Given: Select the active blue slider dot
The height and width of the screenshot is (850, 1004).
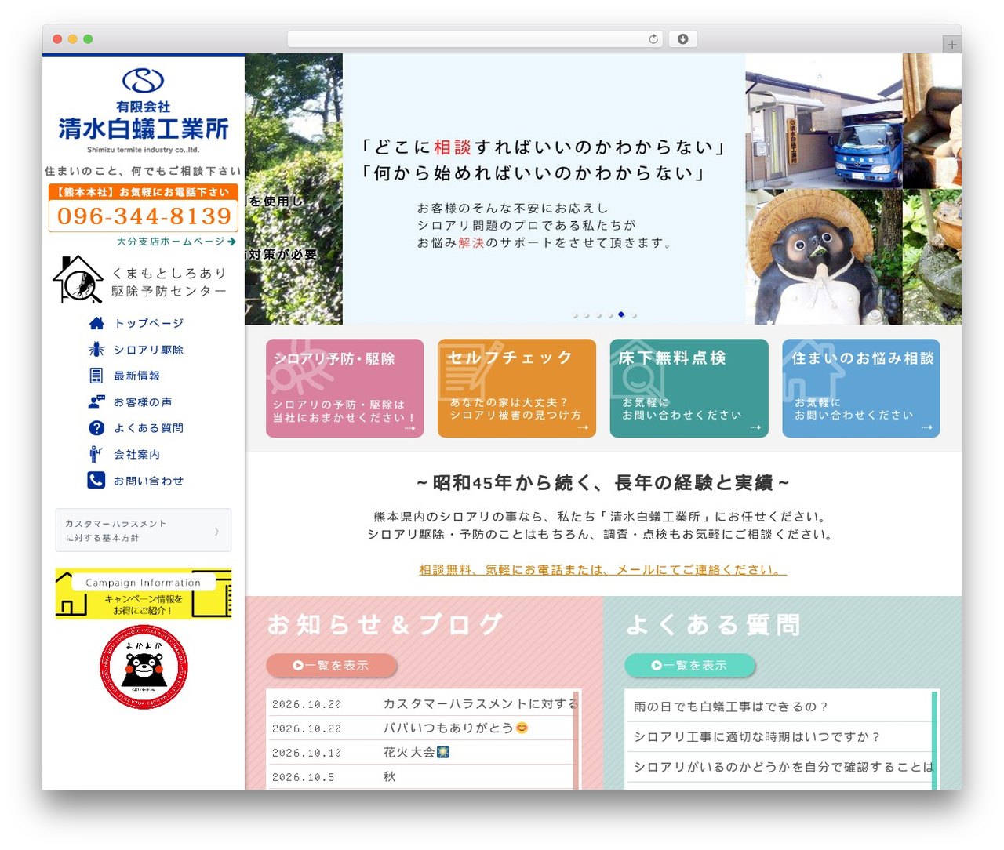Looking at the screenshot, I should (x=621, y=314).
